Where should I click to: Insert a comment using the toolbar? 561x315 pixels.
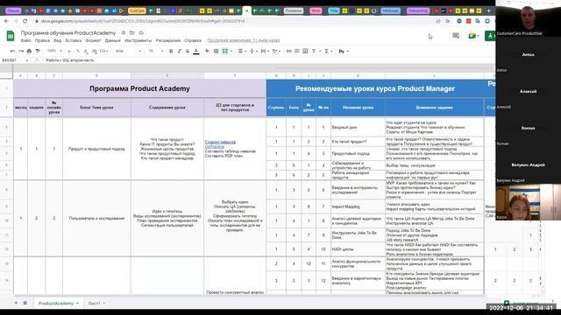pyautogui.click(x=297, y=51)
